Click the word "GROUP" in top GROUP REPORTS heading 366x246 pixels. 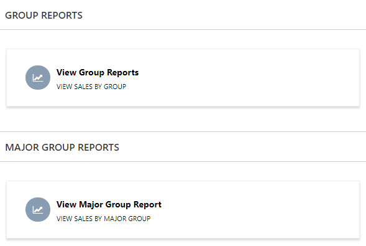click(22, 16)
